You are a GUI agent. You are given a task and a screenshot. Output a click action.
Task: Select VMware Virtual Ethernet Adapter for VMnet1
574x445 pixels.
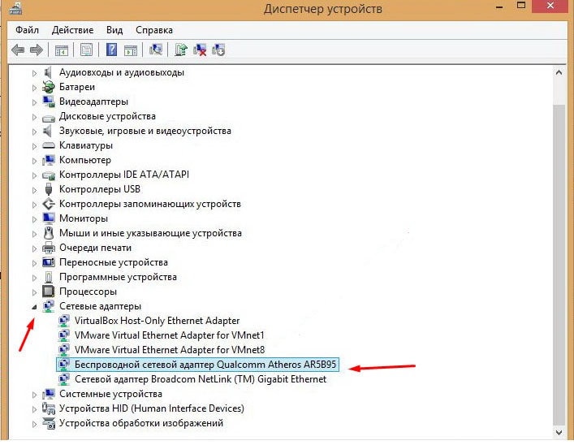(x=170, y=335)
